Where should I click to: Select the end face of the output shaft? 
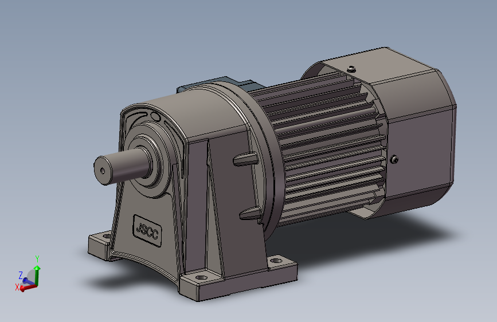coord(102,171)
